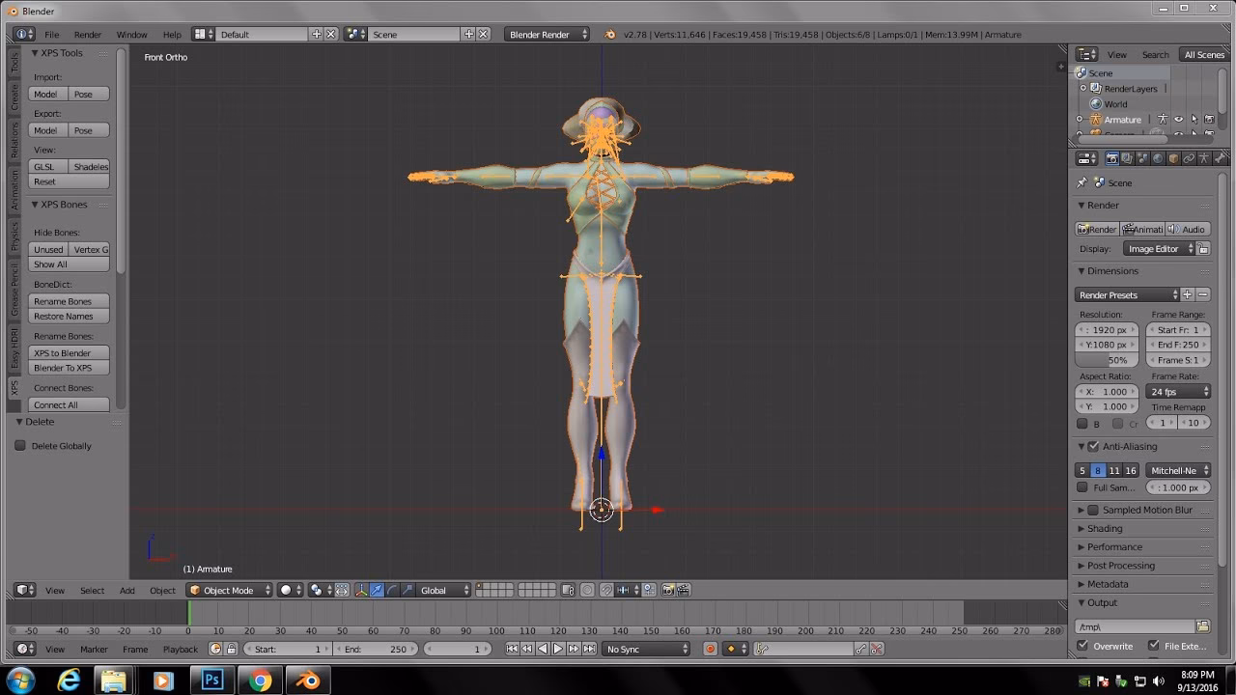
Task: Click the red auto-keyframe record button
Action: point(711,649)
